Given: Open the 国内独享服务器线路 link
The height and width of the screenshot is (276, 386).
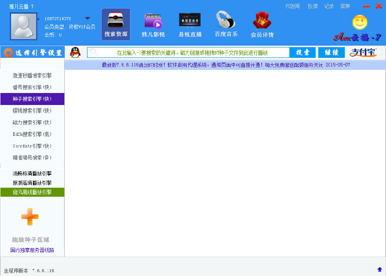Looking at the screenshot, I should pyautogui.click(x=32, y=250).
